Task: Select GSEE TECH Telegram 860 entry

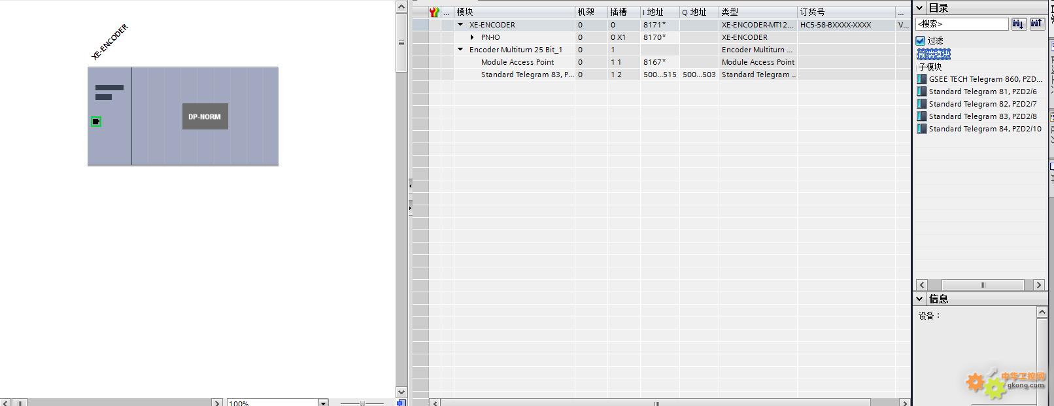Action: [985, 79]
